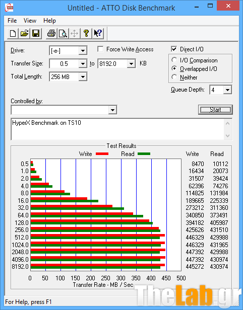
Task: Save results with the floppy disk icon
Action: pyautogui.click(x=36, y=33)
